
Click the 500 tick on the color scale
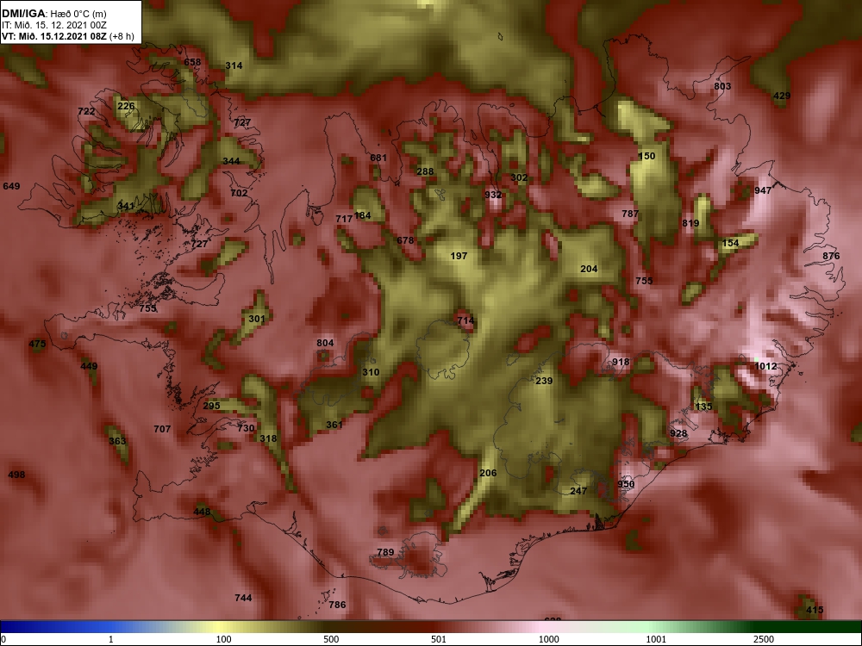(331, 639)
